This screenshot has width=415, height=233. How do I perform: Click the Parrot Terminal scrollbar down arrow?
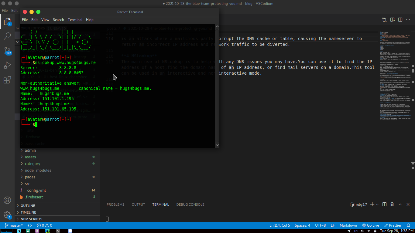(x=217, y=145)
